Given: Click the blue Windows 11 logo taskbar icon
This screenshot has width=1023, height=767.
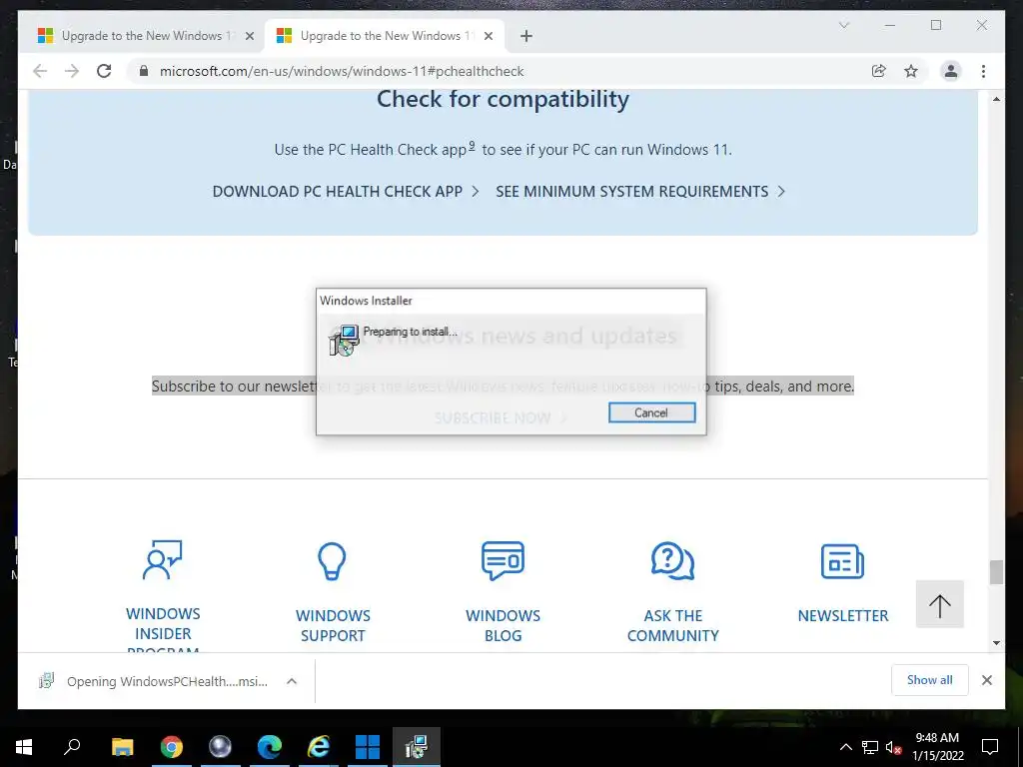Looking at the screenshot, I should pyautogui.click(x=368, y=747).
